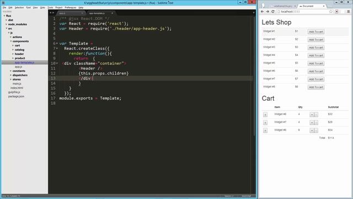Decrease quantity of Widget #8 in cart
Viewport: 353px width, 199px height.
point(316,114)
